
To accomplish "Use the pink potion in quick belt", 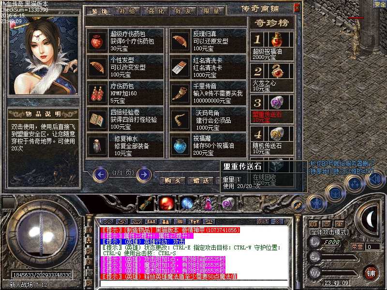I will click(208, 203).
